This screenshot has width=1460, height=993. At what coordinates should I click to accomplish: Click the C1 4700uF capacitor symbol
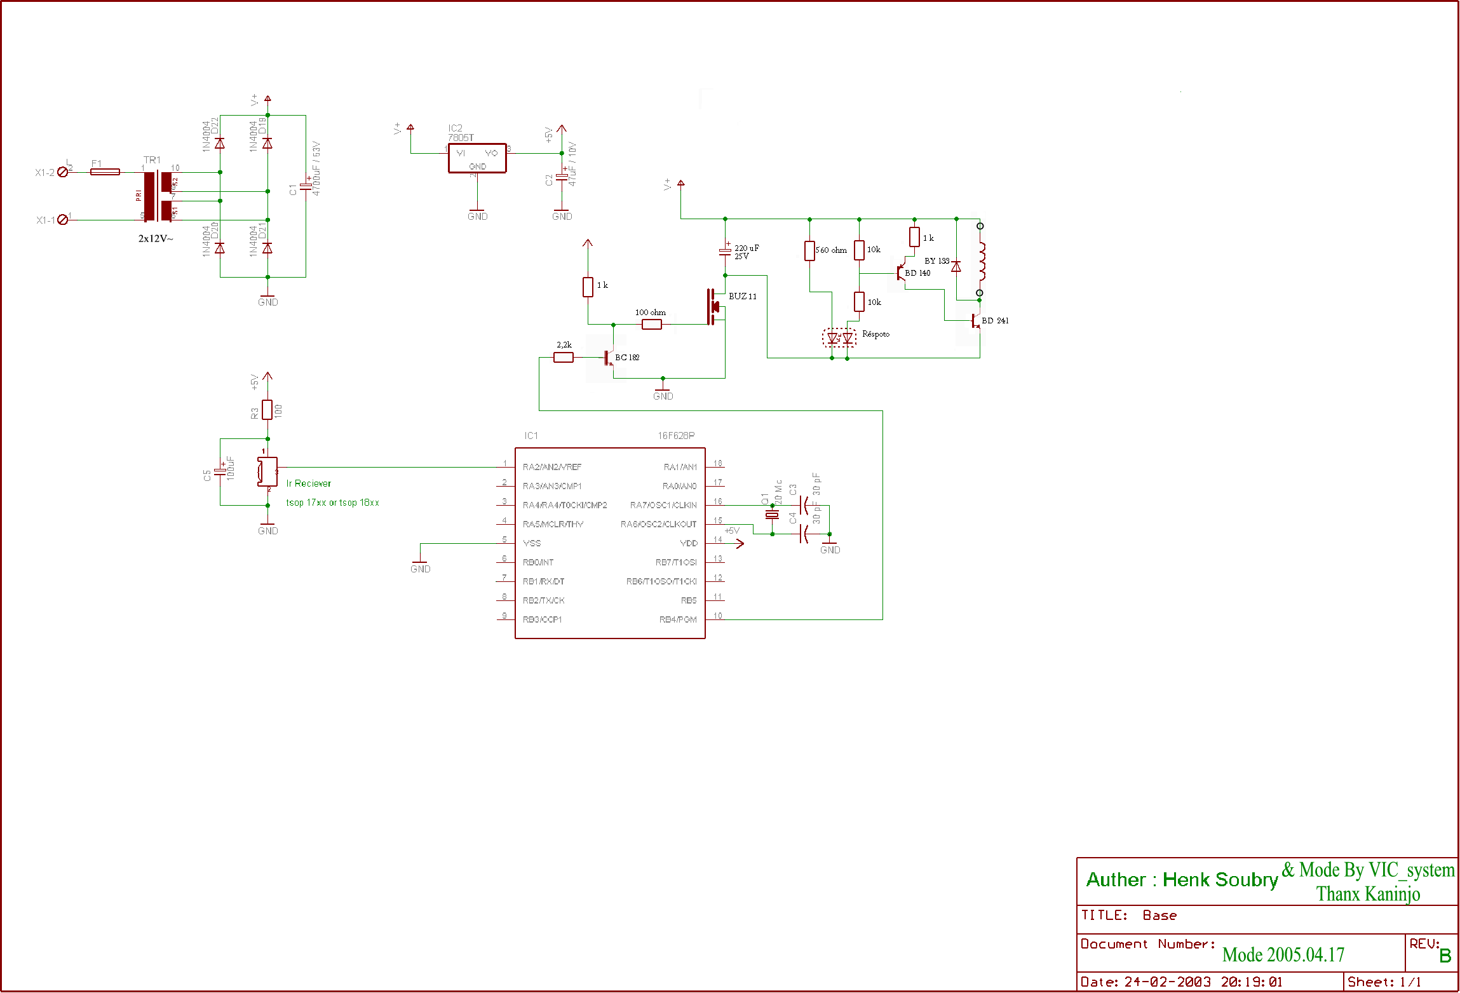pyautogui.click(x=306, y=187)
